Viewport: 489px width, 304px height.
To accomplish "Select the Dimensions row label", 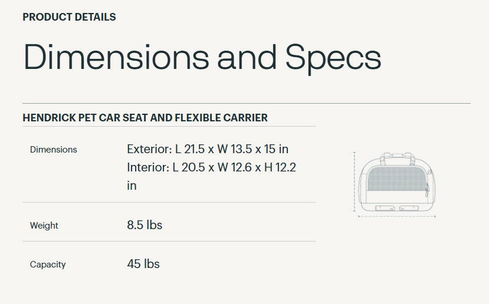I will point(54,150).
